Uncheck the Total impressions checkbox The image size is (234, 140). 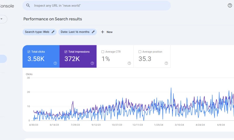[66, 52]
